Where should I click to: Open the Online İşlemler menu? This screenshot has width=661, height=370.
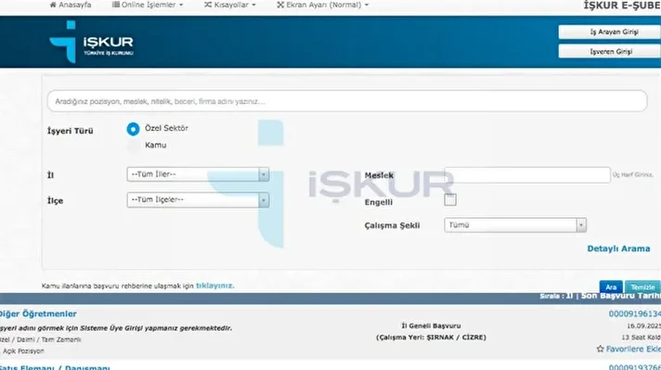click(x=148, y=5)
